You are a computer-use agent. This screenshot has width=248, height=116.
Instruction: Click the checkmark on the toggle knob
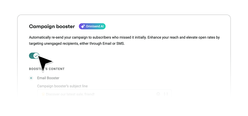[x=36, y=56]
